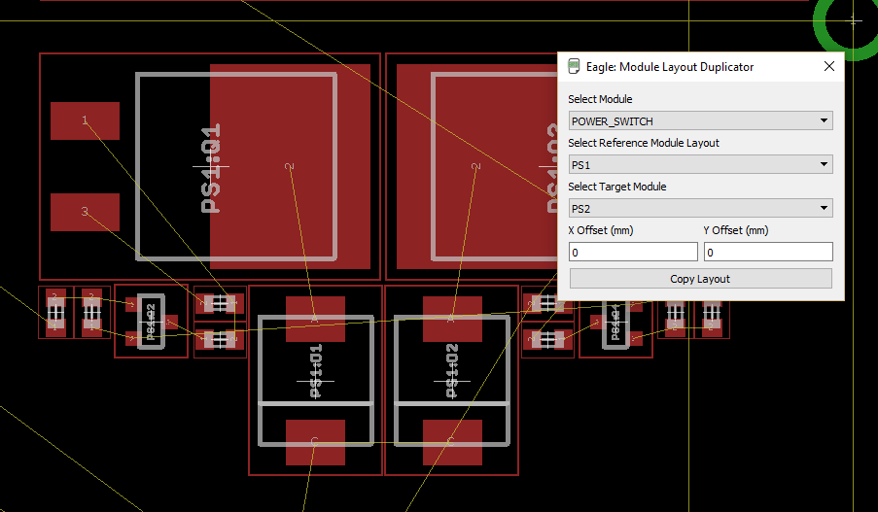Viewport: 878px width, 512px height.
Task: Select the cathode pad C of PS1:D2
Action: [x=452, y=442]
